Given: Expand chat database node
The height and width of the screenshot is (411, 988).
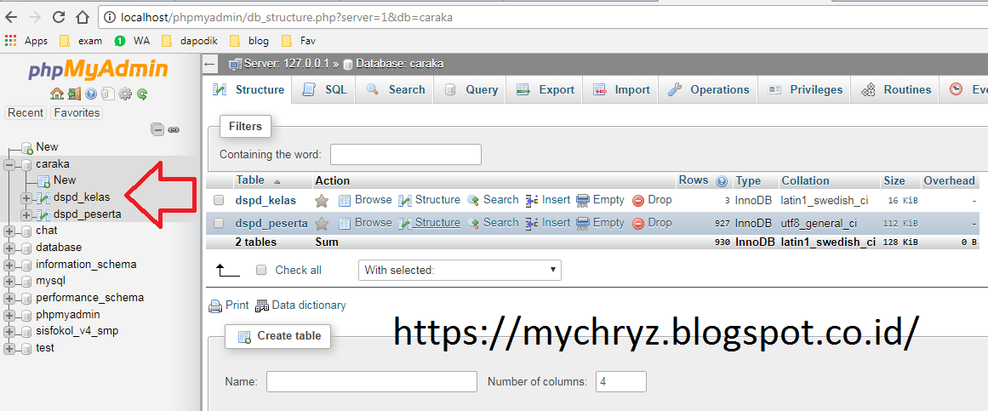Looking at the screenshot, I should coord(9,231).
